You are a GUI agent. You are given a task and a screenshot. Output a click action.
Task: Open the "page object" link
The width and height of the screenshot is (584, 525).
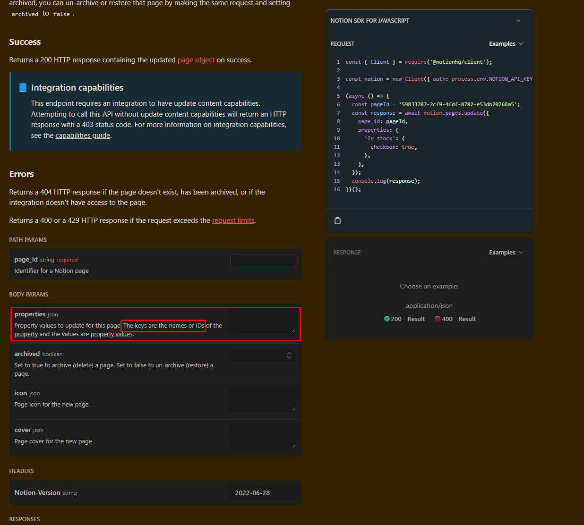196,60
